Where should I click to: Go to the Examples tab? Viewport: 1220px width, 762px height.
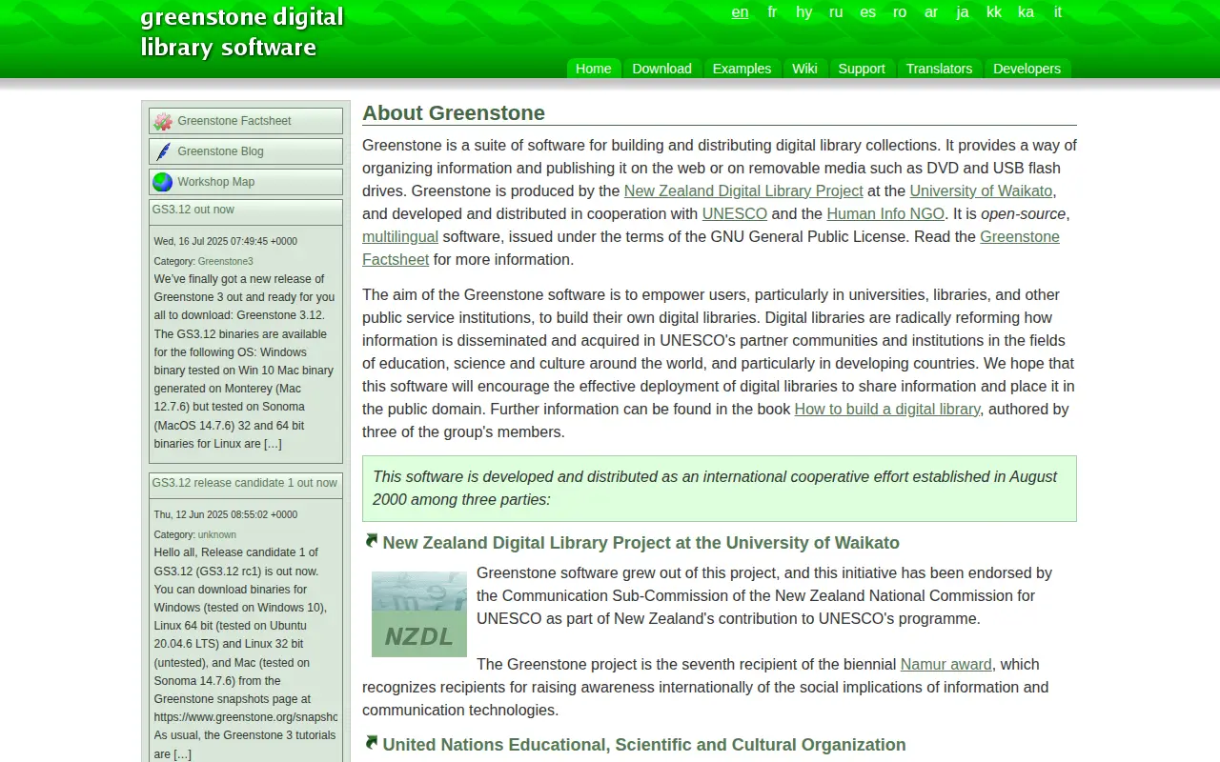[742, 69]
